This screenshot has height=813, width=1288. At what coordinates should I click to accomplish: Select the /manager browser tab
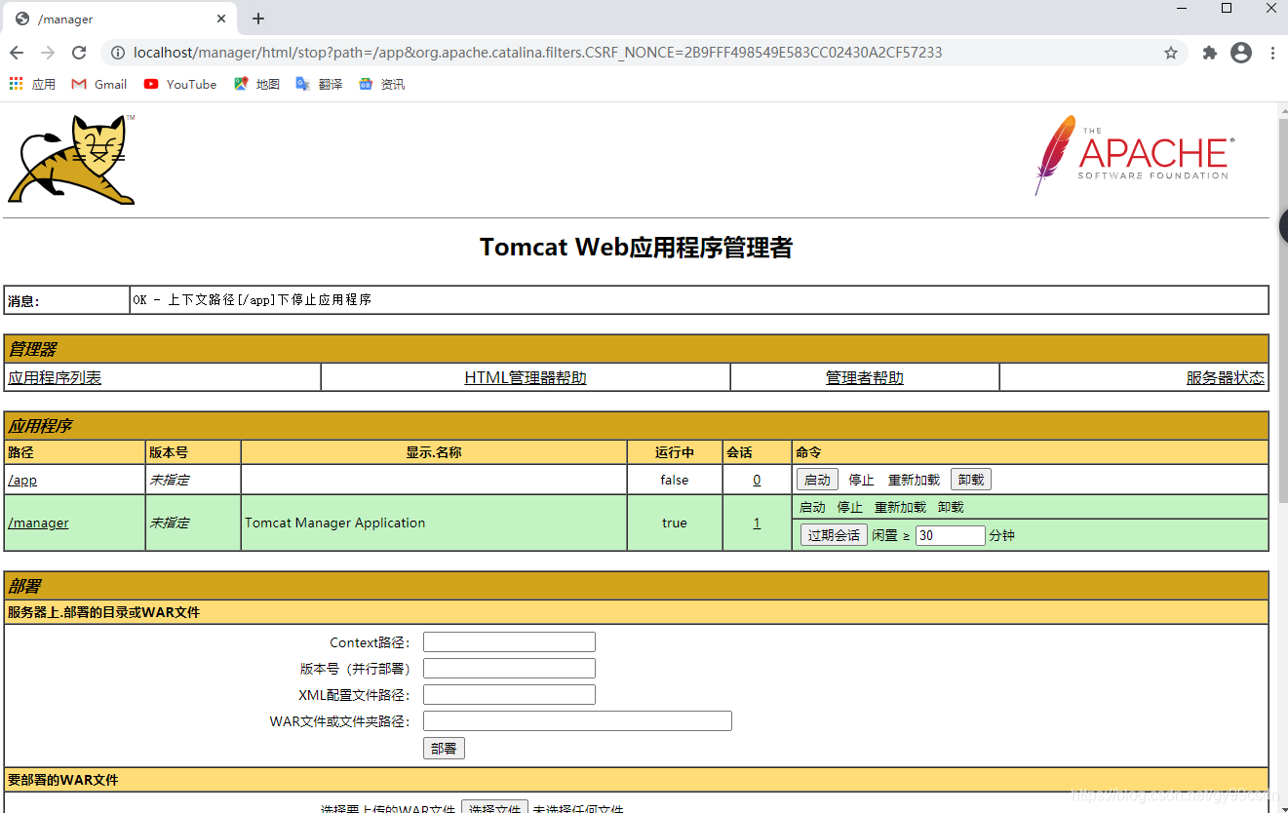(x=122, y=19)
